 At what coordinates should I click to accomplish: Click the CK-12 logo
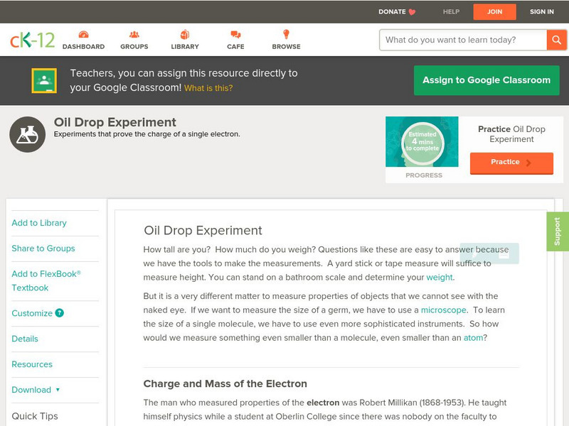[32, 40]
